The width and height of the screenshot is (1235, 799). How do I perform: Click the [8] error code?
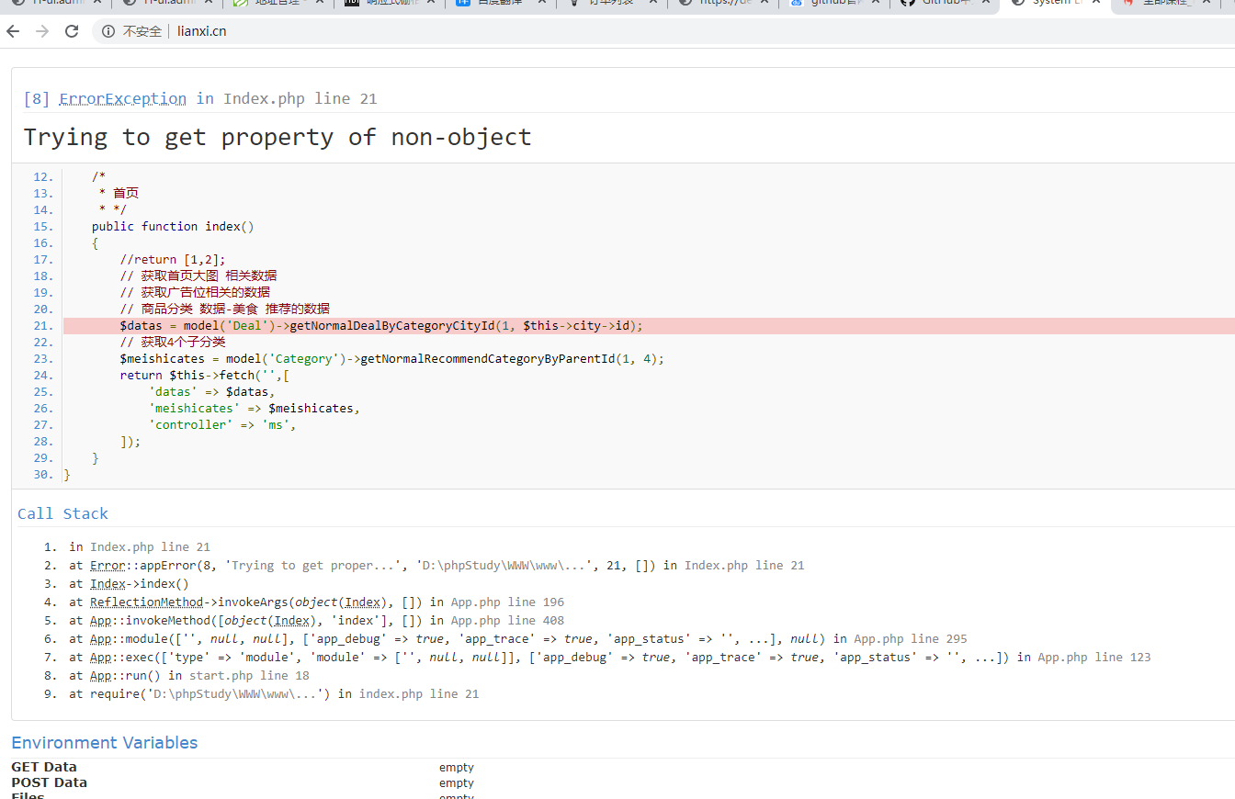[37, 98]
